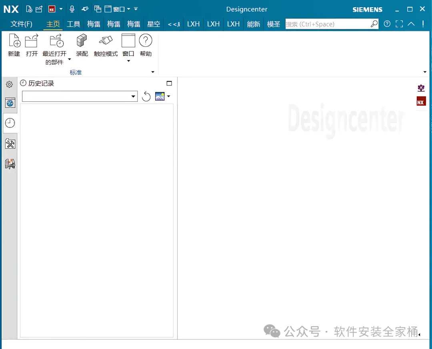
Task: Open ribbon options arrow below the exclamation icon
Action: (425, 72)
